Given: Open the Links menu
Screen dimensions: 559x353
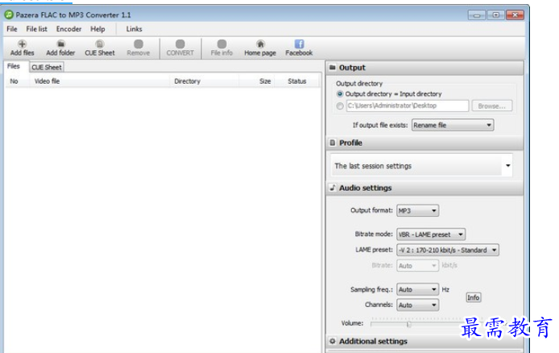Looking at the screenshot, I should click(x=134, y=29).
